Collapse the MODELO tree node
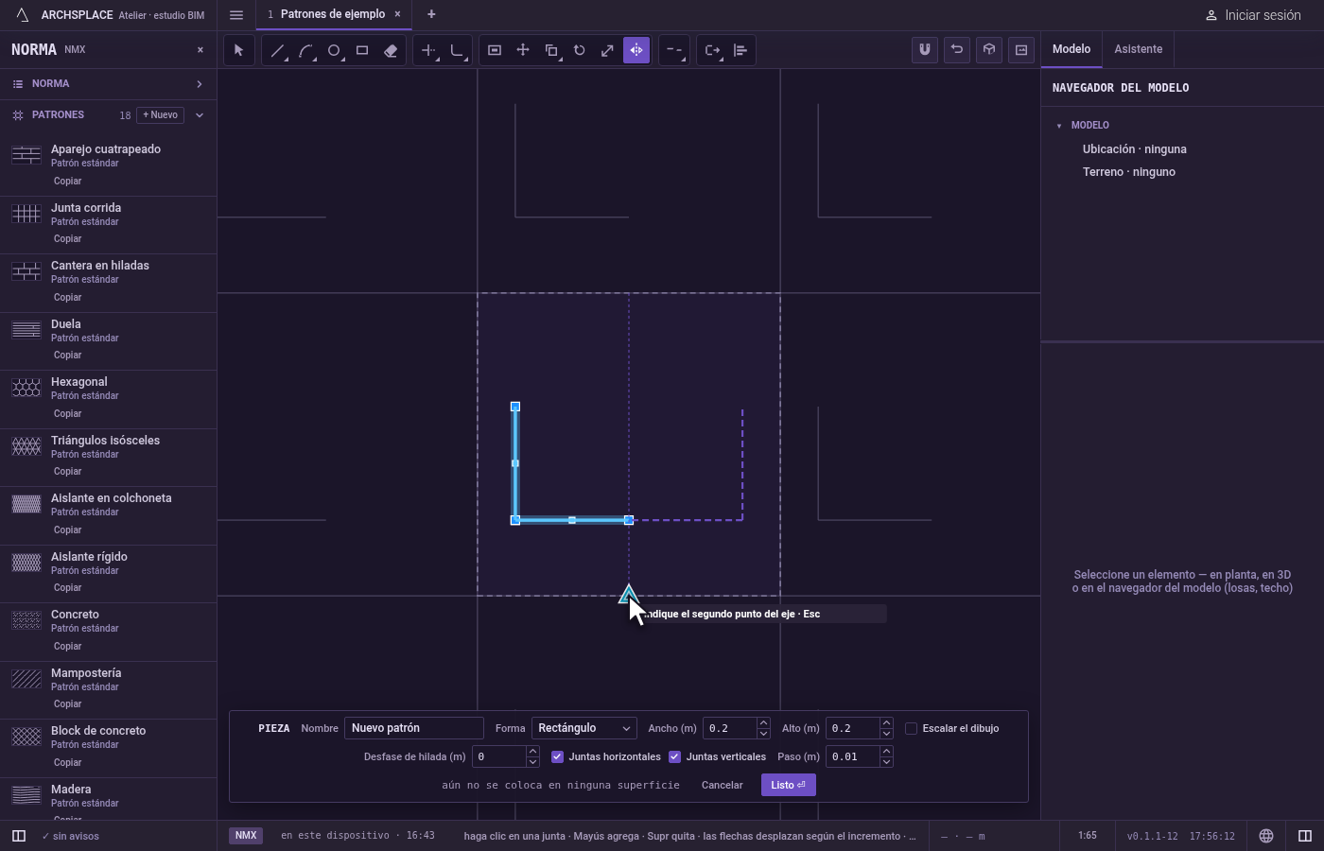Image resolution: width=1324 pixels, height=851 pixels. (1059, 126)
